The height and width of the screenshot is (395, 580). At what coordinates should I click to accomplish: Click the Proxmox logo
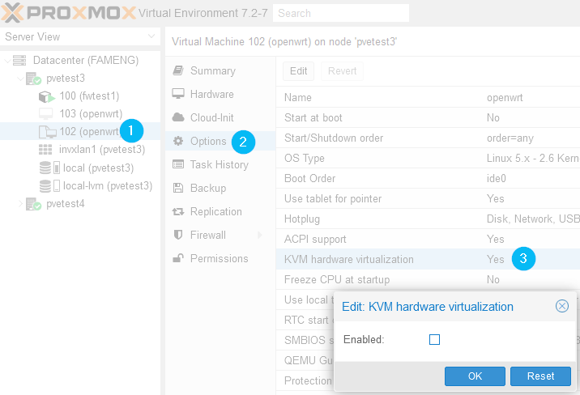pos(68,13)
